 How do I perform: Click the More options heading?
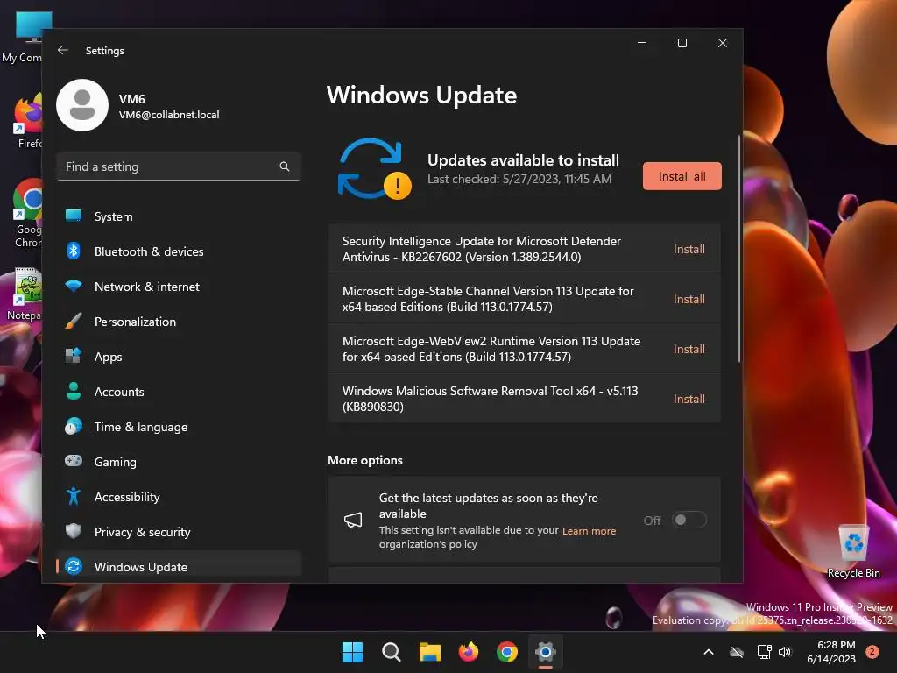click(365, 460)
